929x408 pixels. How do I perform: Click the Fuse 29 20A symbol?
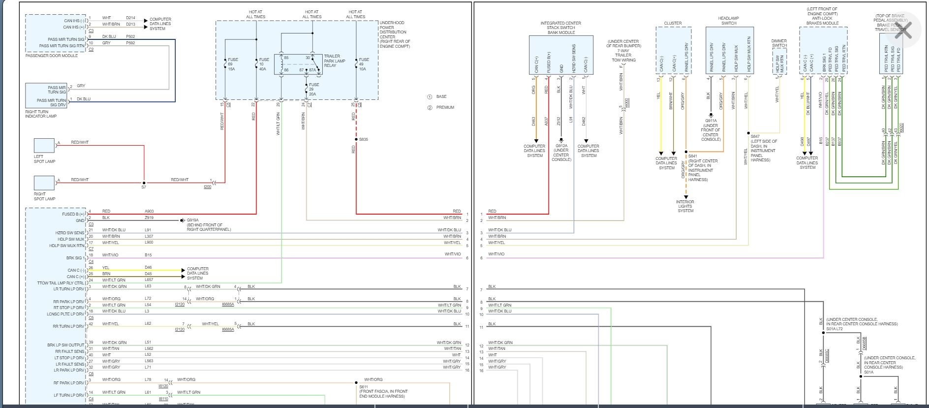click(306, 88)
